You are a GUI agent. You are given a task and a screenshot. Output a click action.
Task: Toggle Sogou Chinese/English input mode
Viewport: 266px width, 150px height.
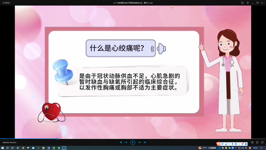[222, 144]
